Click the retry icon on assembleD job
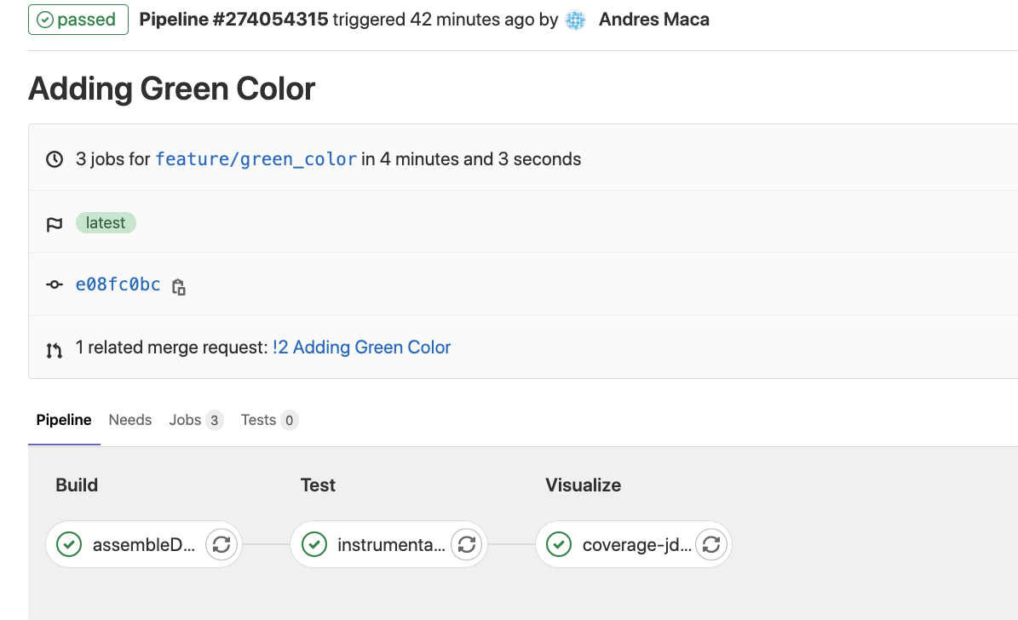Screen dimensions: 1018x620 [221, 544]
